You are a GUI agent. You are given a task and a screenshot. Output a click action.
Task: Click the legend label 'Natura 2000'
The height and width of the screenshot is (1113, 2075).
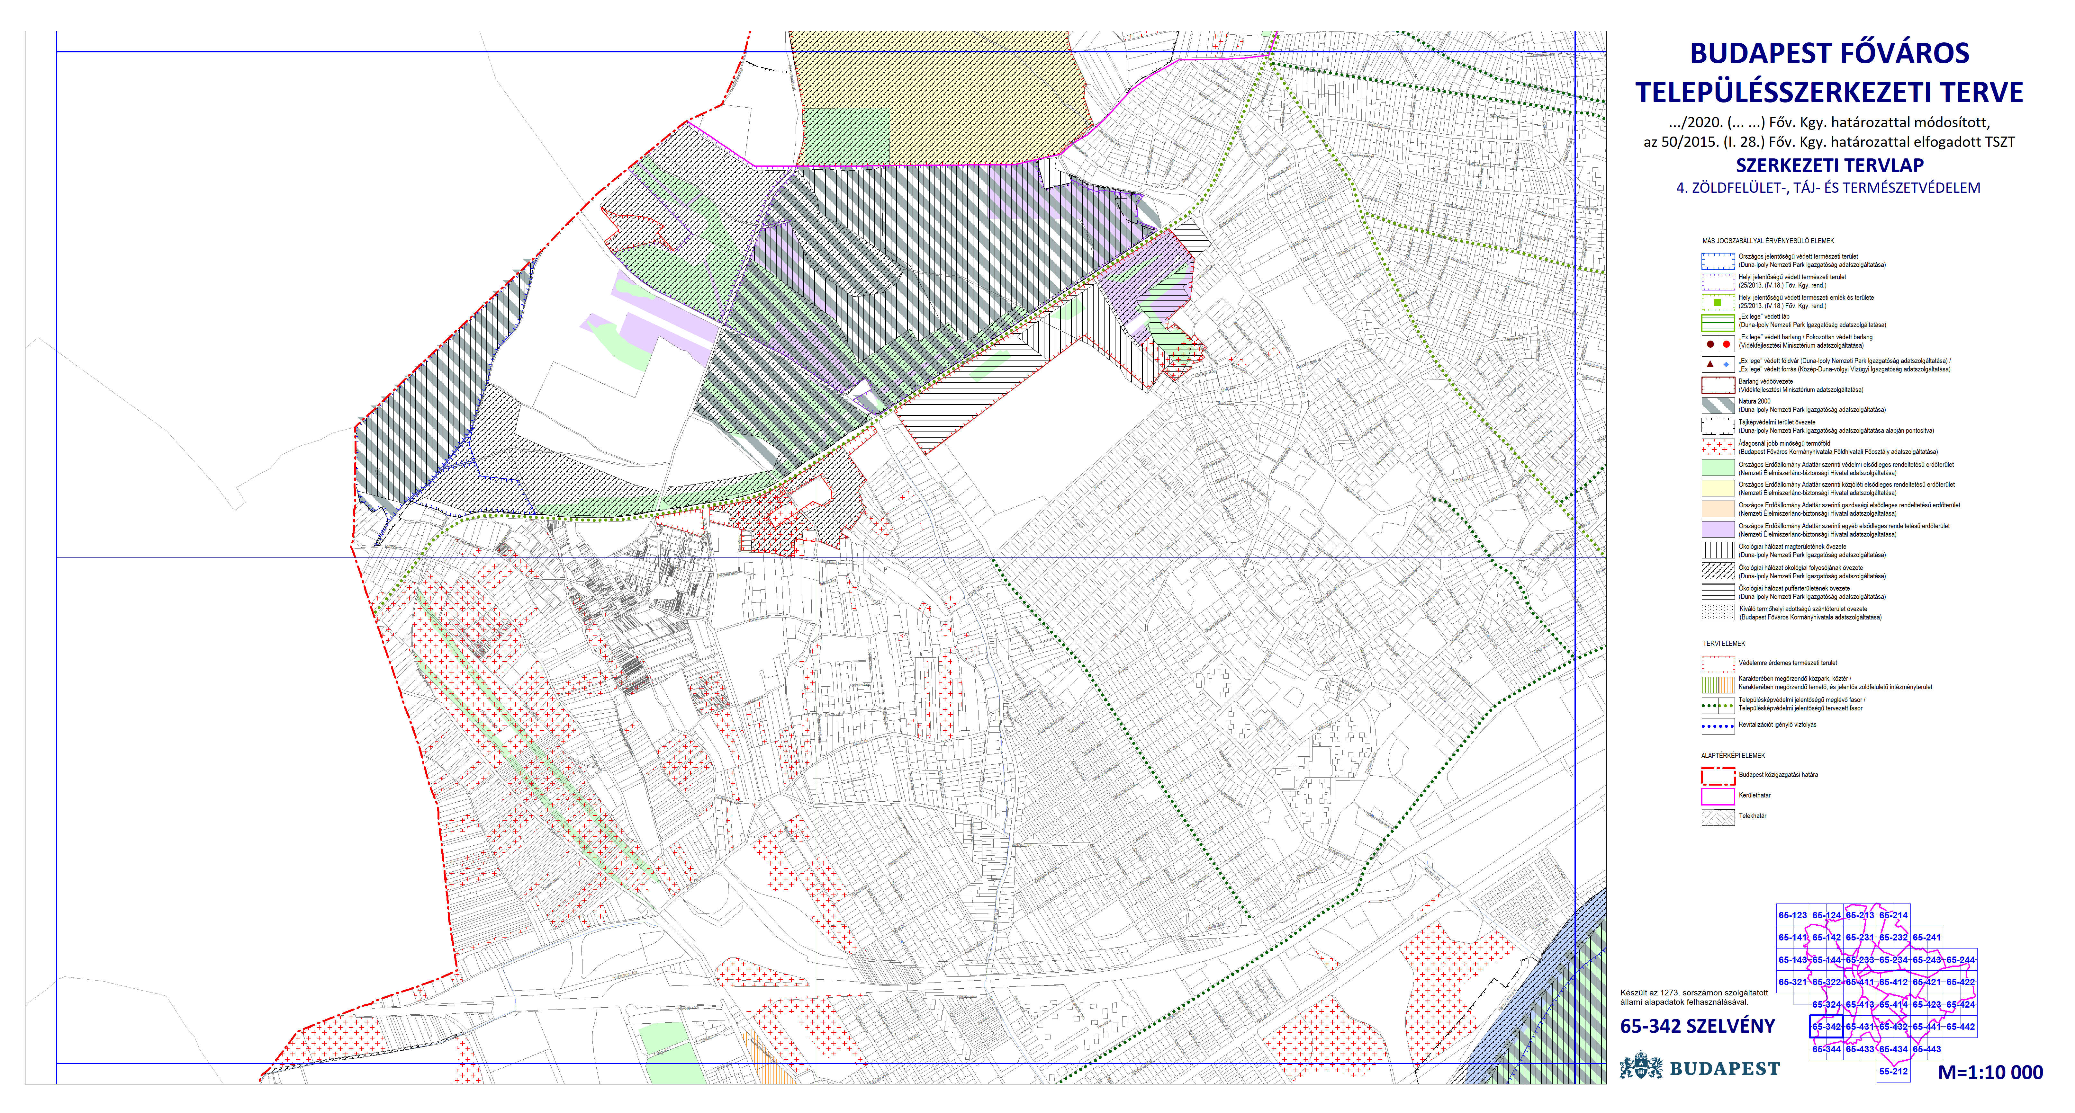[1755, 401]
